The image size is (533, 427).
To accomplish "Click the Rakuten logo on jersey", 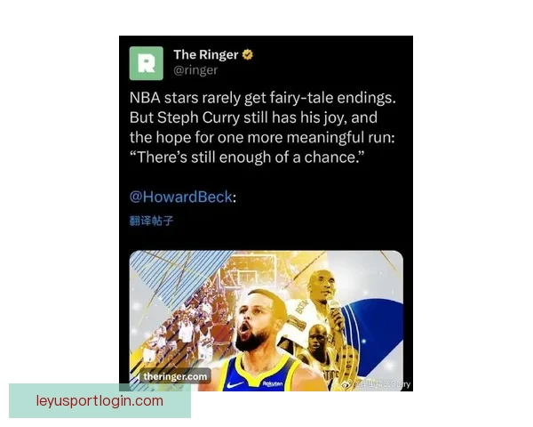I will tap(273, 383).
